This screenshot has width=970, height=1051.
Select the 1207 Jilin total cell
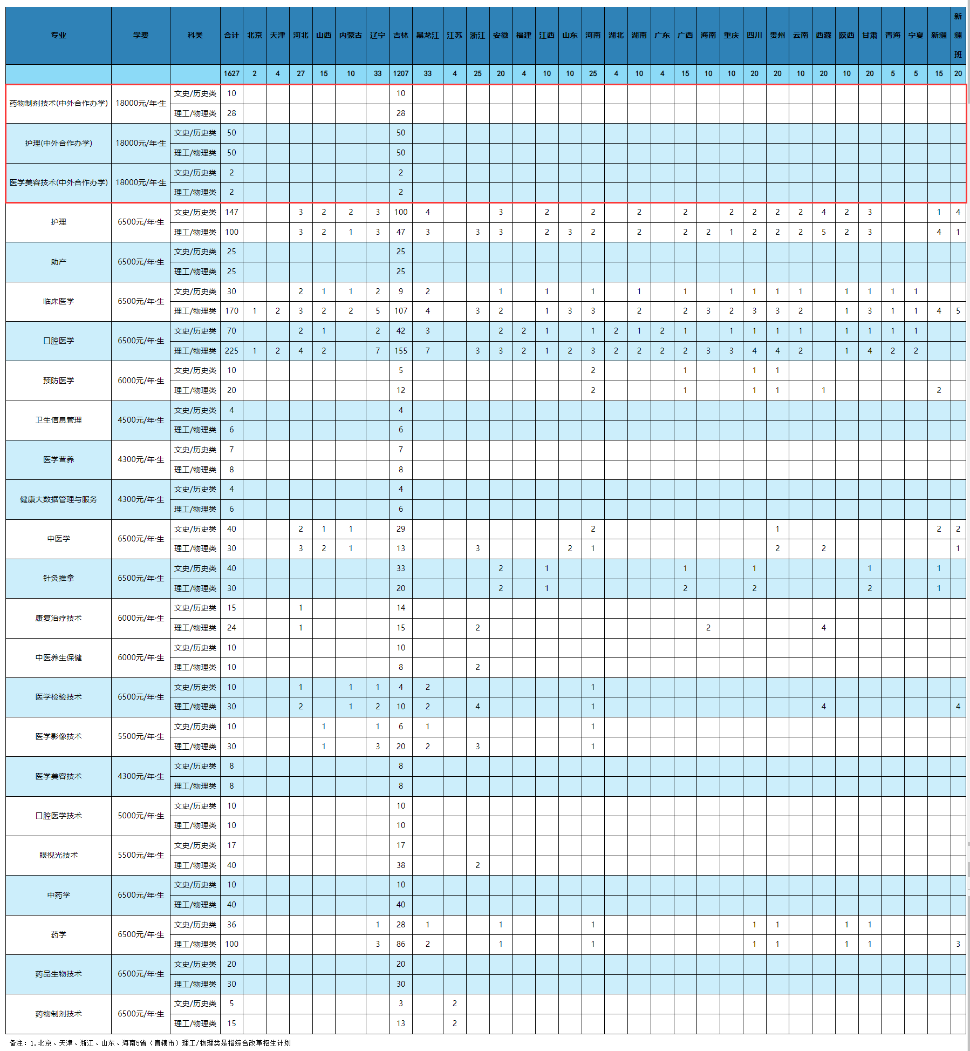[x=400, y=74]
